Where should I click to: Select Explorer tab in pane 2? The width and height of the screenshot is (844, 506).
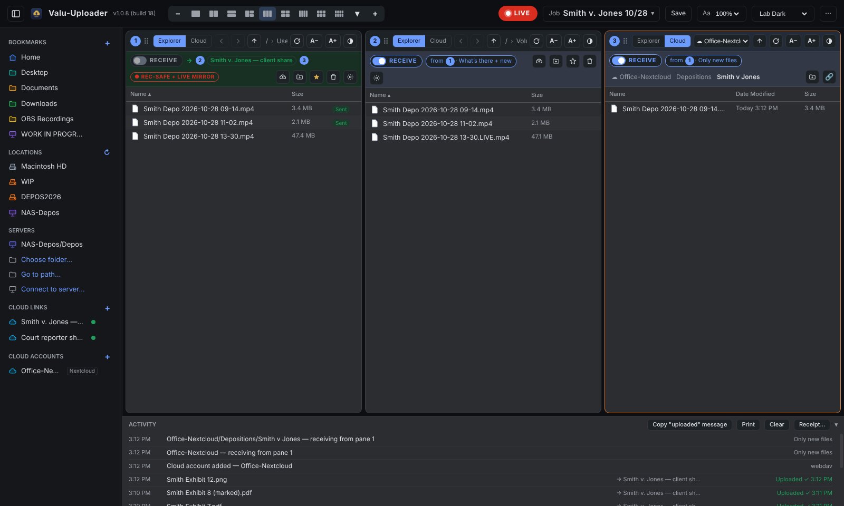click(409, 41)
